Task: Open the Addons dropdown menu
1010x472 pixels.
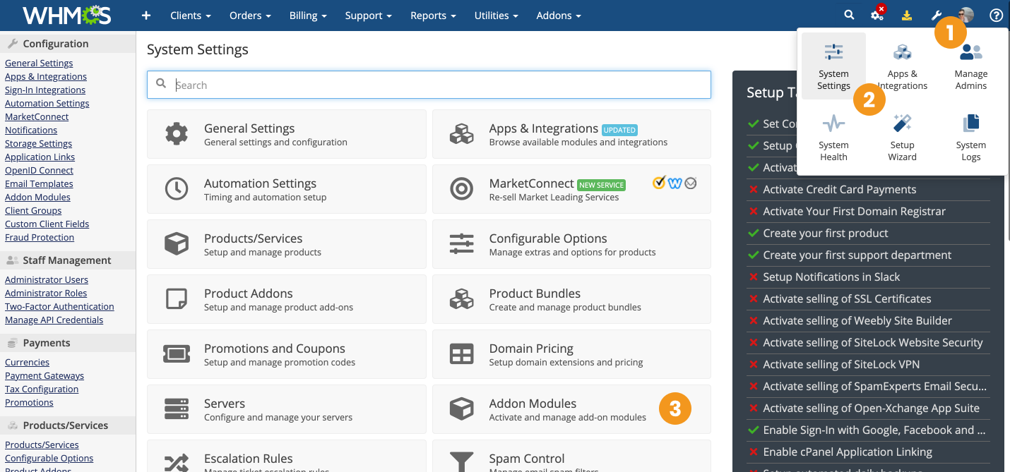Action: [559, 16]
